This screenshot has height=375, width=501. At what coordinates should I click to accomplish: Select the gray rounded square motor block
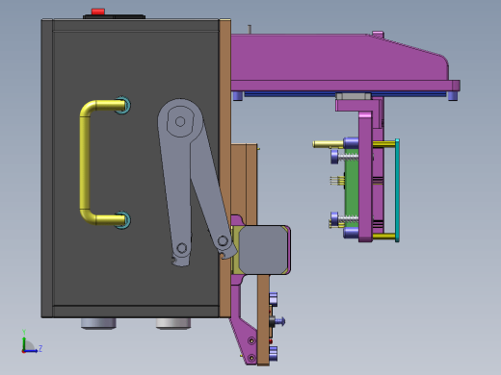[263, 250]
